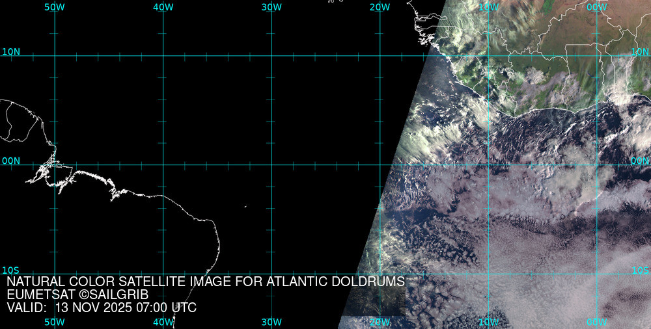
Task: Click the 50W longitude label at top
Action: (55, 7)
